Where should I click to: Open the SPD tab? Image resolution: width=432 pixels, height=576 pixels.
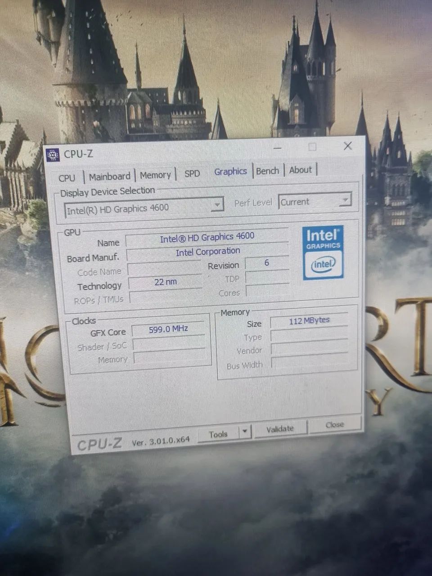click(x=192, y=173)
